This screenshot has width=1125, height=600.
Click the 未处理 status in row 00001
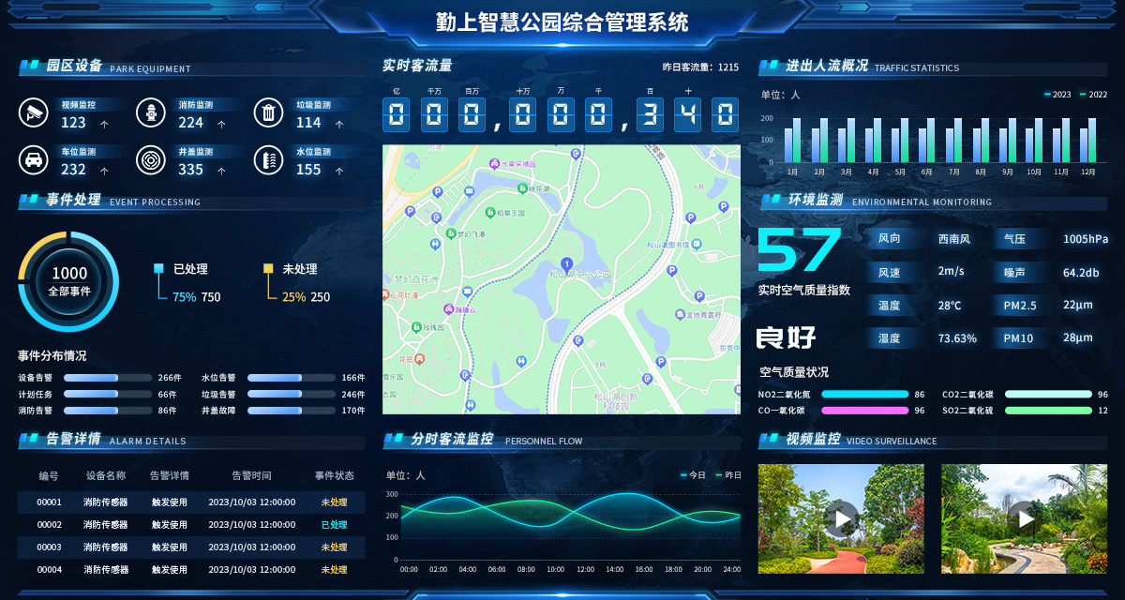[333, 502]
